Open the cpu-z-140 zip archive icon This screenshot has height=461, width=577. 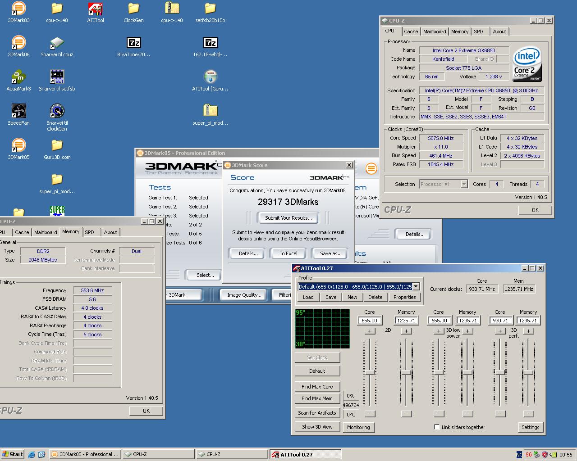(172, 12)
